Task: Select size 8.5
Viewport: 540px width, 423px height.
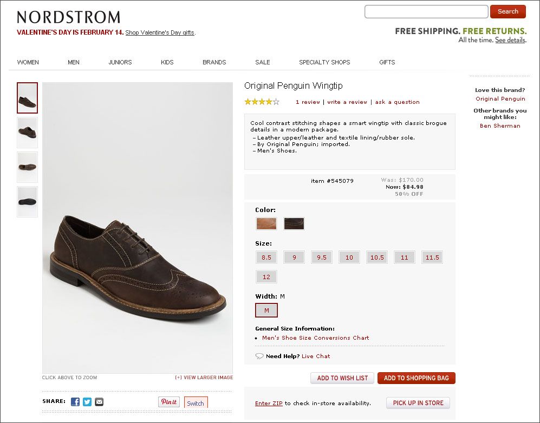Action: point(266,257)
